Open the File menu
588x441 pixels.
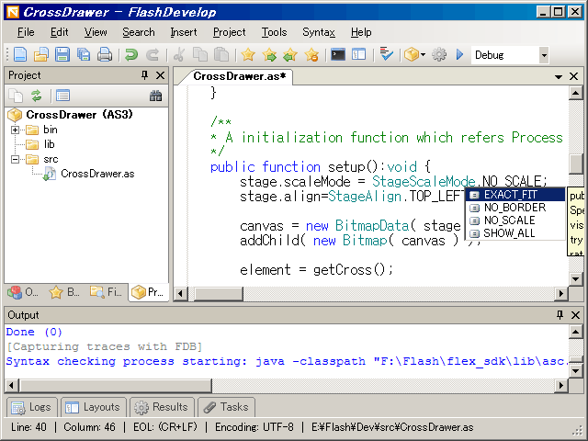coord(26,32)
